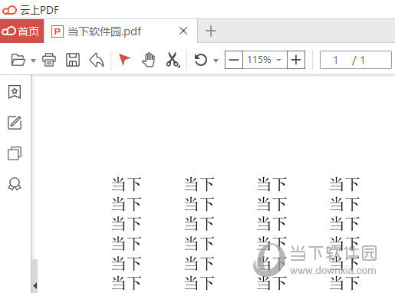Close the 当下软件园.pdf tab

[x=183, y=31]
